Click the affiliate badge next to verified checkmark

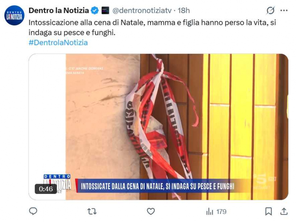(105, 10)
